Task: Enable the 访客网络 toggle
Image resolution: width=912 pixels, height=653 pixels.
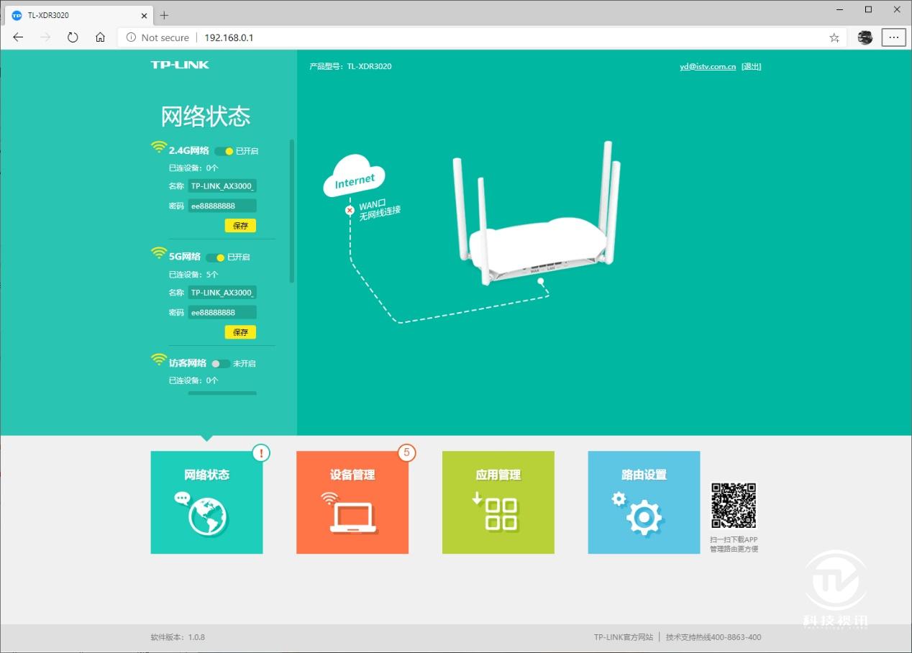Action: tap(220, 363)
